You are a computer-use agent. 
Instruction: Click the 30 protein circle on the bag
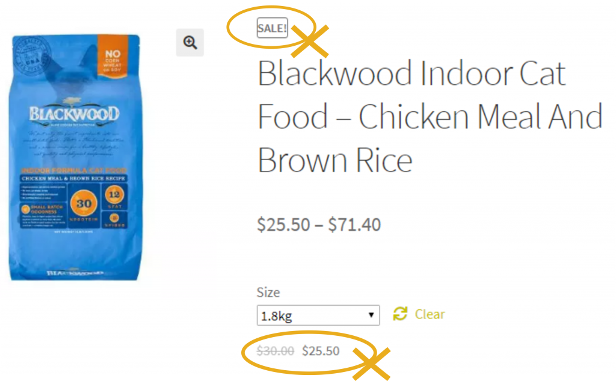84,203
